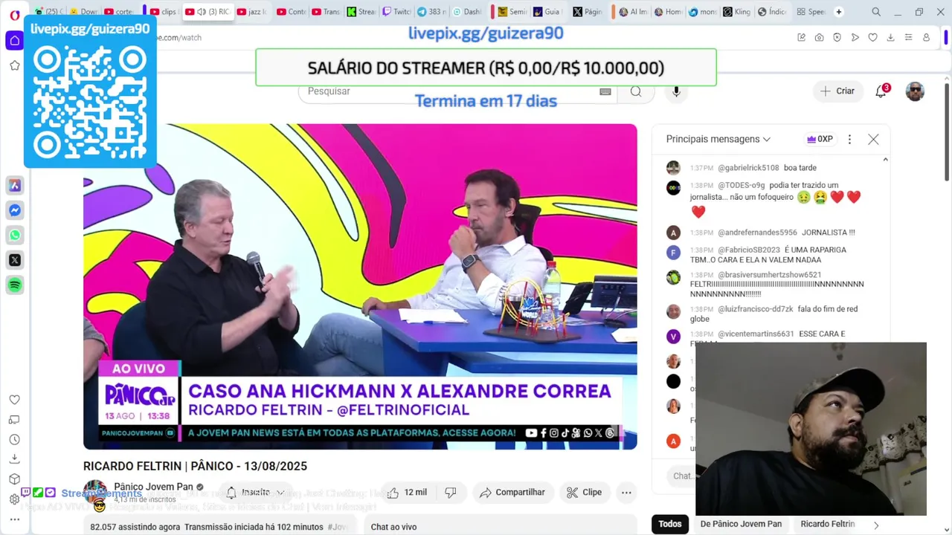Image resolution: width=952 pixels, height=535 pixels.
Task: Switch to the 'jazz' browser tab
Action: [249, 12]
